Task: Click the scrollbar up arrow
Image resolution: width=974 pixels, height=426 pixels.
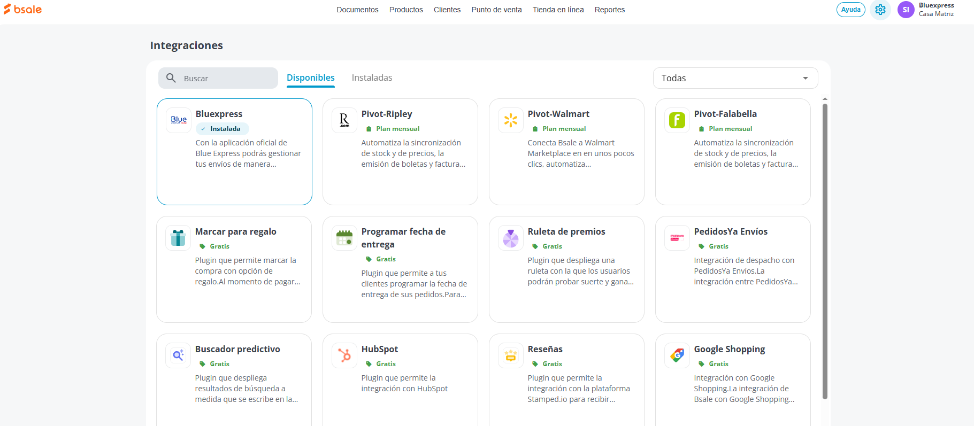Action: click(825, 99)
